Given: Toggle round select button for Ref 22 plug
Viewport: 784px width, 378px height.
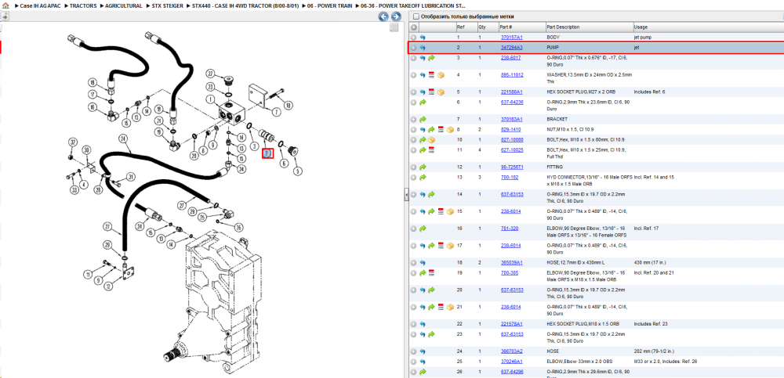Looking at the screenshot, I should coord(413,323).
